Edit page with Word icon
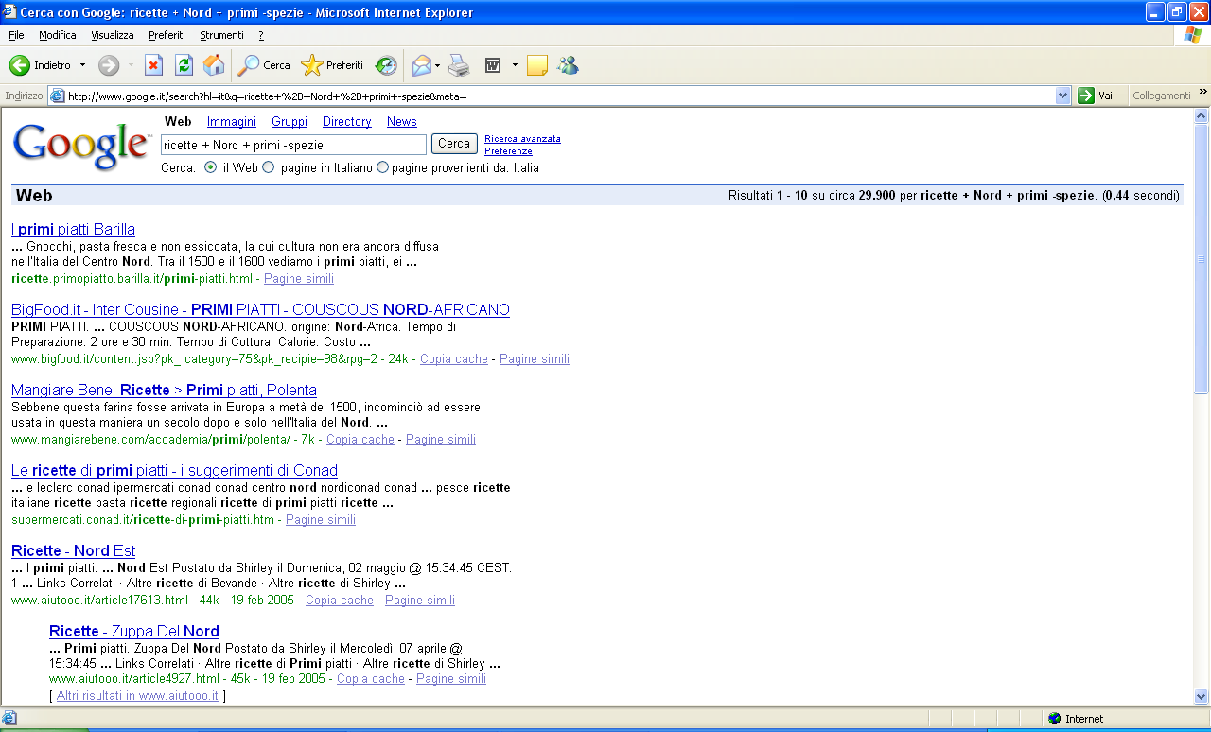 (x=493, y=65)
